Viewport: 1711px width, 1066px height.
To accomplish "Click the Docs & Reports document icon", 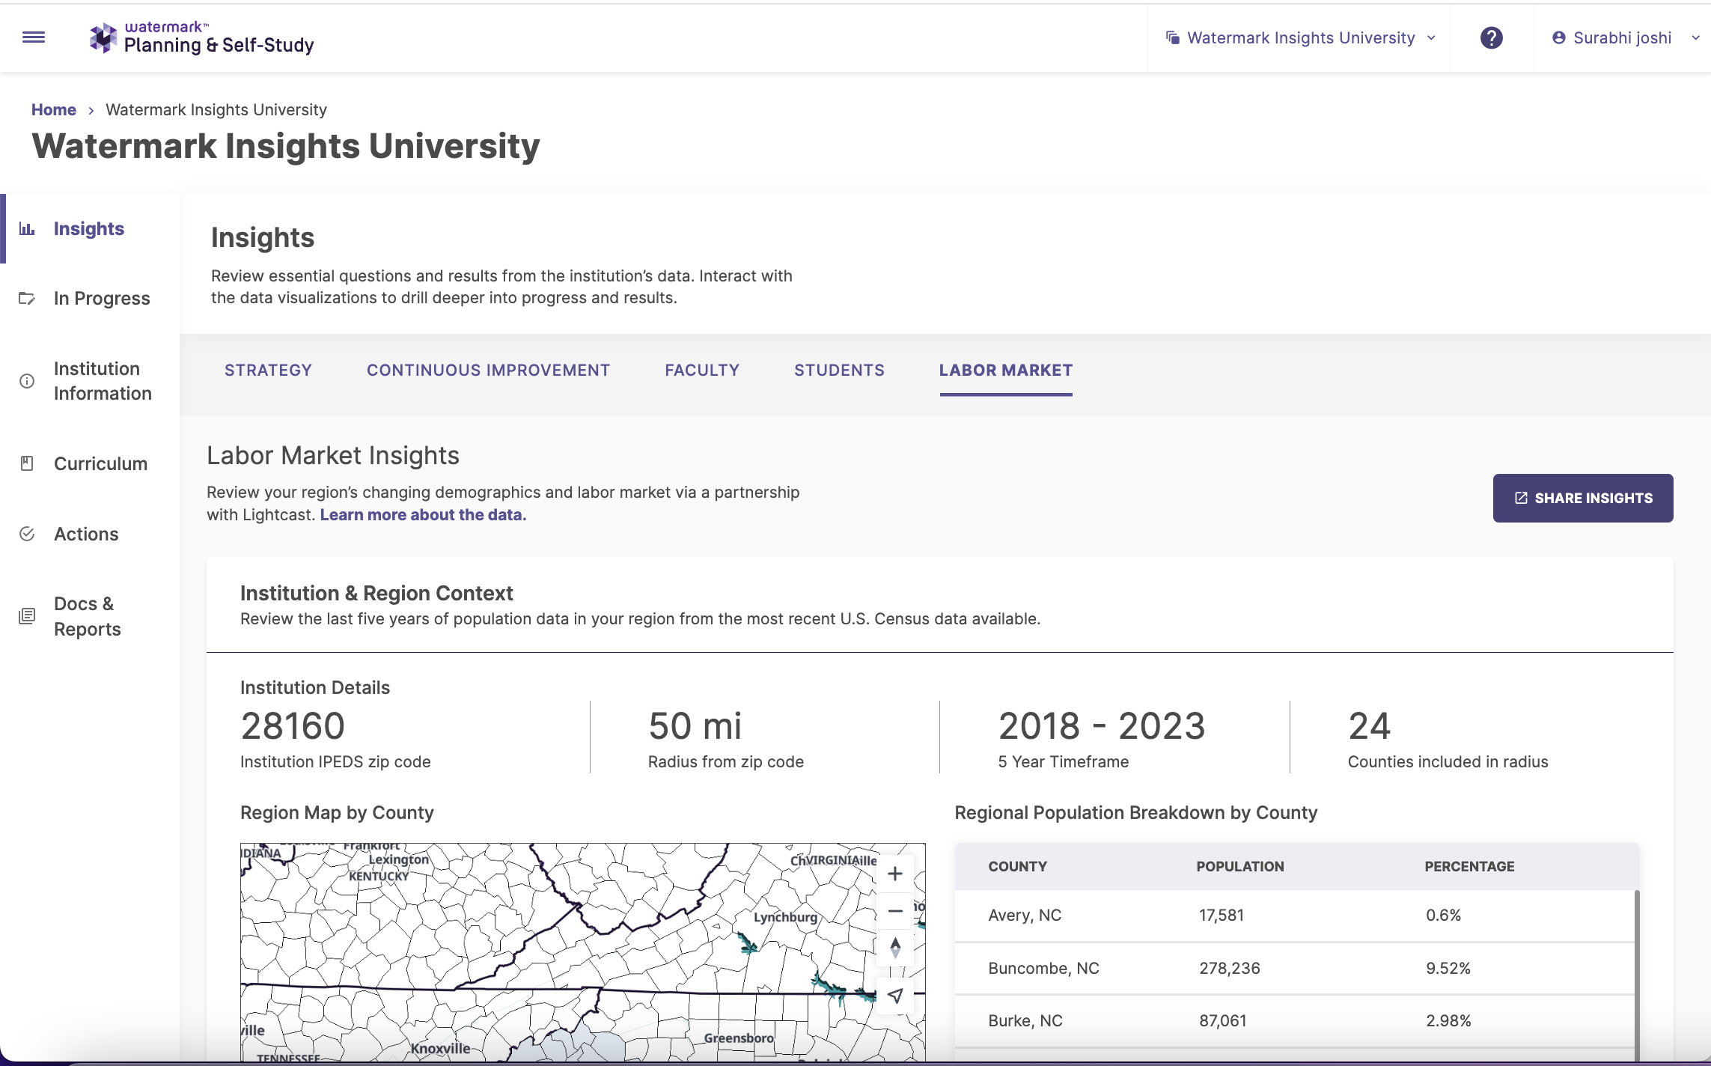I will (27, 616).
